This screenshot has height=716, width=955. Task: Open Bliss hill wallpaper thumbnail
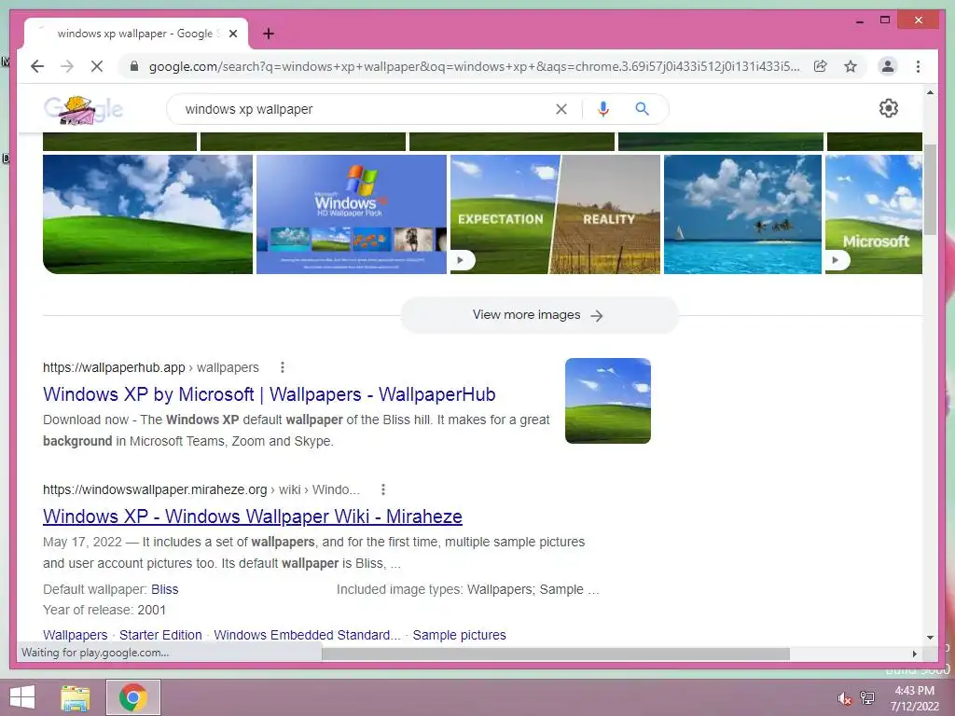(147, 214)
